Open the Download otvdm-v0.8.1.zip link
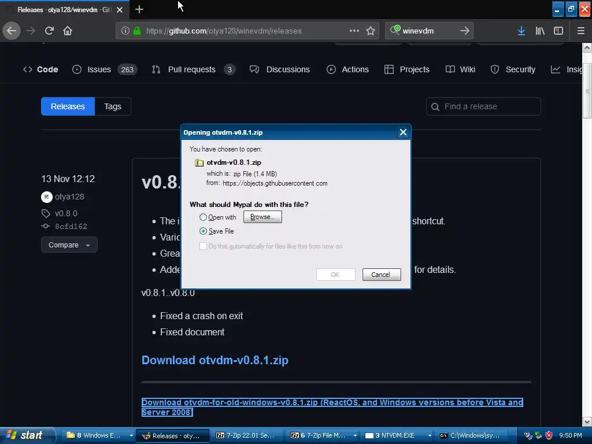 [x=215, y=360]
